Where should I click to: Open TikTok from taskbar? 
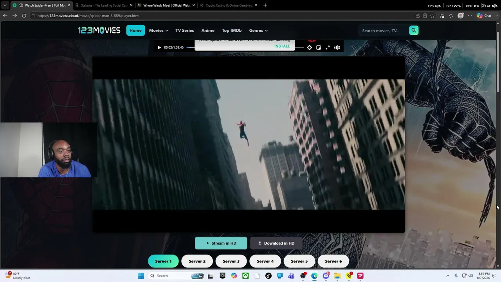pyautogui.click(x=269, y=276)
